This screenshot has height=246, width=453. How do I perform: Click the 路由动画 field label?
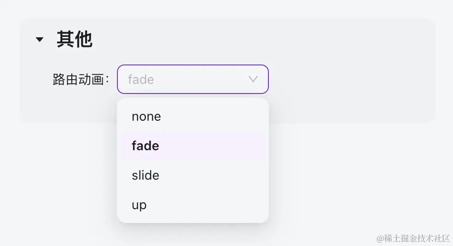point(81,80)
